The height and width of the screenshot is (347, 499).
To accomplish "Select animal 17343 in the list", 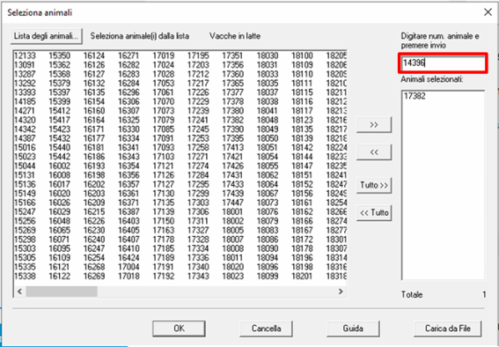I will [198, 276].
